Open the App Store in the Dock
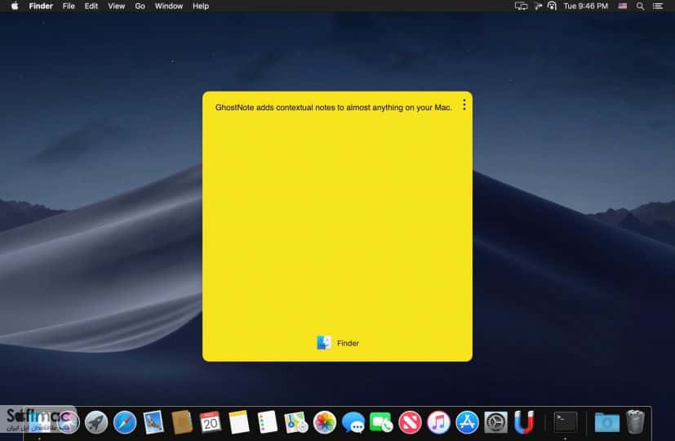Screen dimensions: 675x441 (467, 422)
